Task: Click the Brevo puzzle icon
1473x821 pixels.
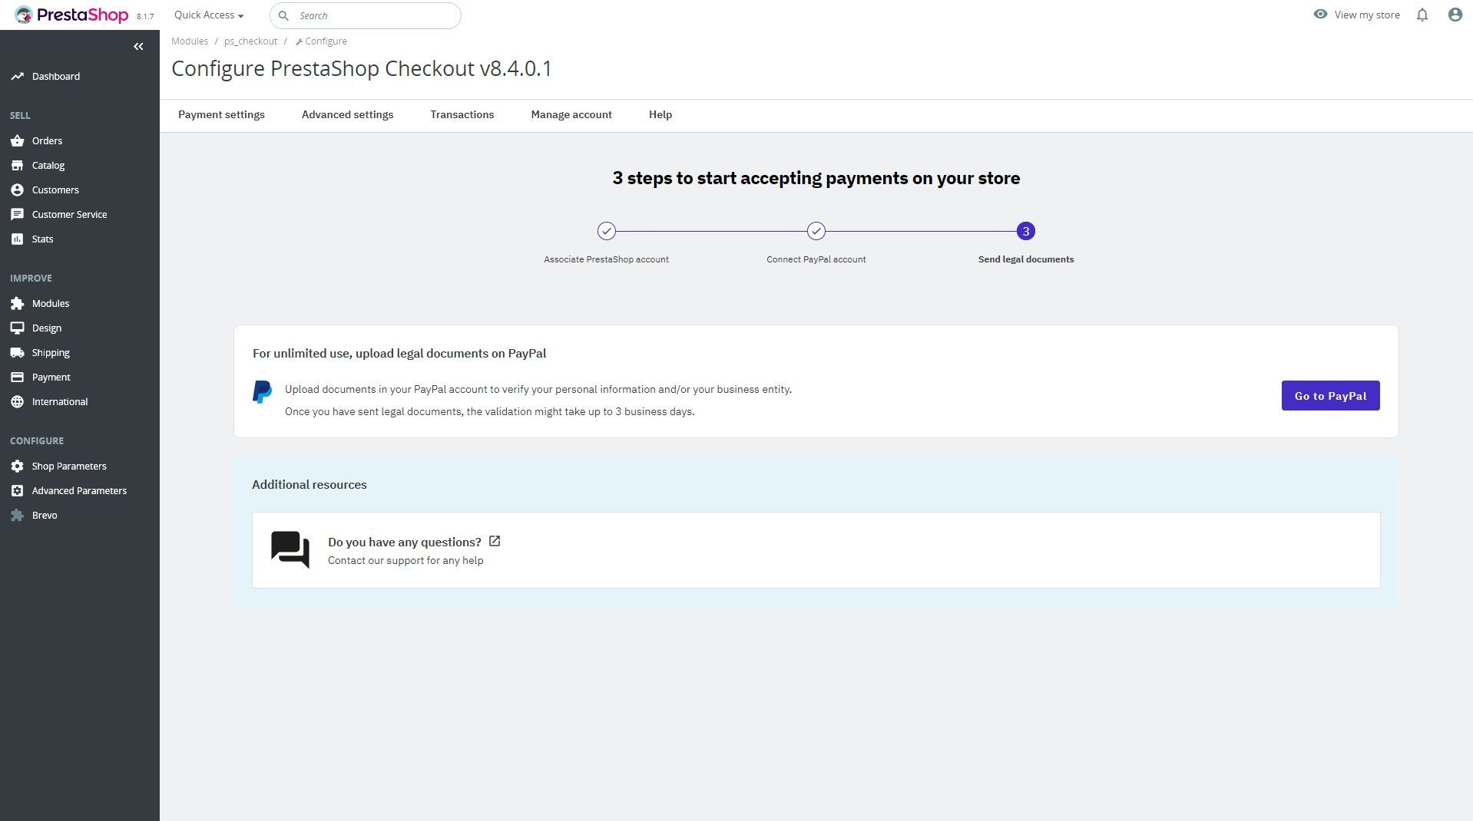Action: [17, 516]
